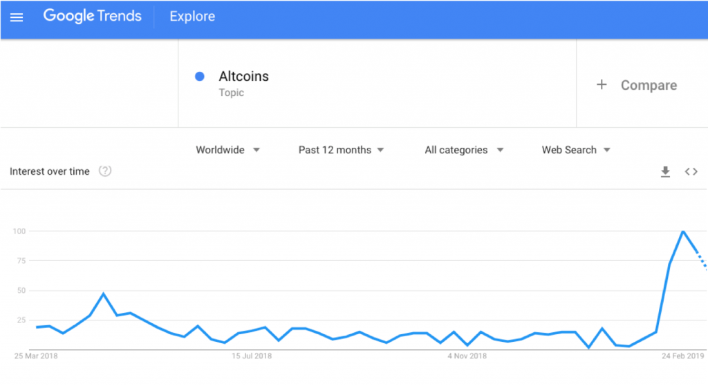Expand the Worldwide region dropdown
Image resolution: width=708 pixels, height=386 pixels.
227,150
